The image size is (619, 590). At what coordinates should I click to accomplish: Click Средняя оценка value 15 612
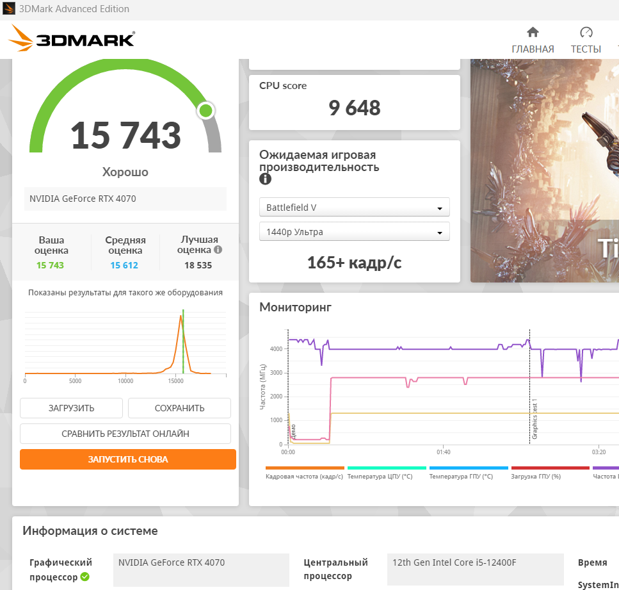tap(124, 265)
